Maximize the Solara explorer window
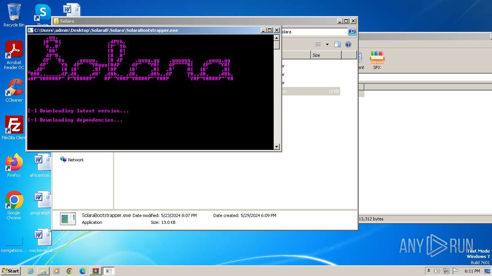The image size is (492, 276). point(346,21)
